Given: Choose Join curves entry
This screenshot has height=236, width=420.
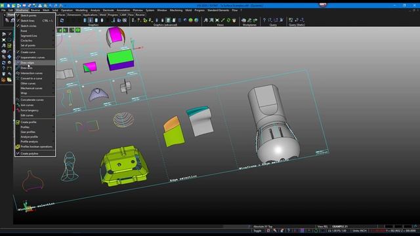Looking at the screenshot, I should [35, 105].
